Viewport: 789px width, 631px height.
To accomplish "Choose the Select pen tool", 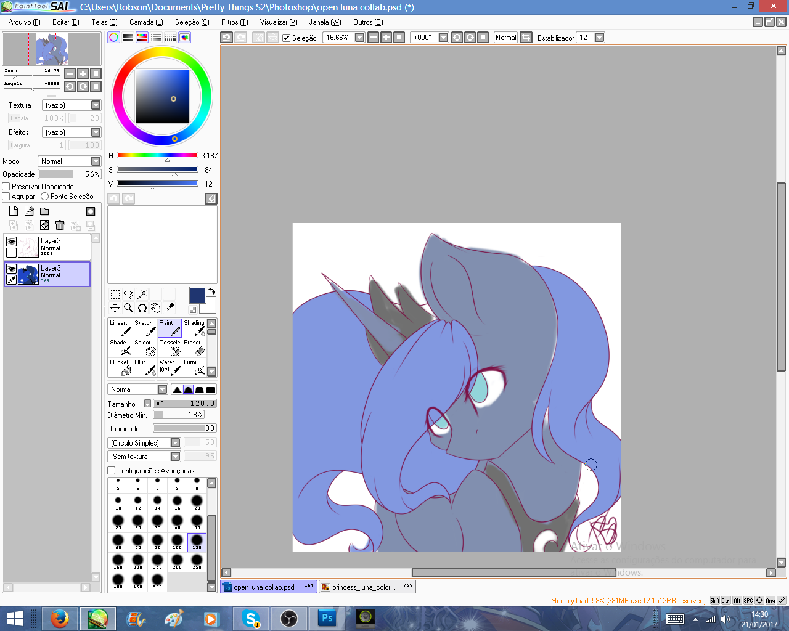I will [145, 348].
